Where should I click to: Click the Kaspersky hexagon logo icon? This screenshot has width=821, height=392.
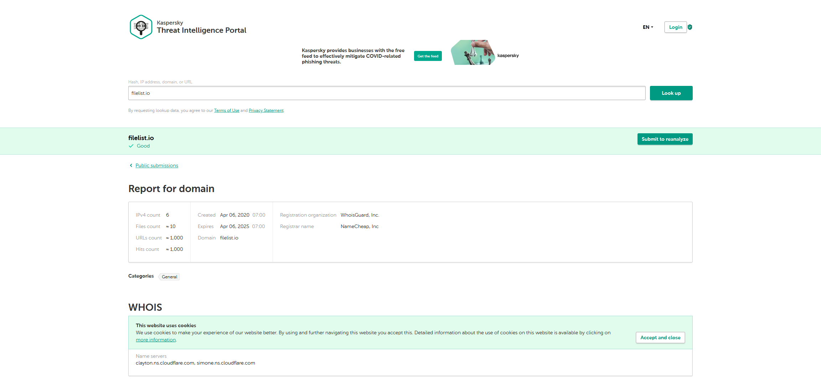tap(141, 27)
